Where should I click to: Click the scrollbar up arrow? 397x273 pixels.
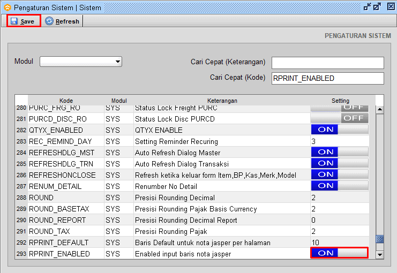coord(380,110)
